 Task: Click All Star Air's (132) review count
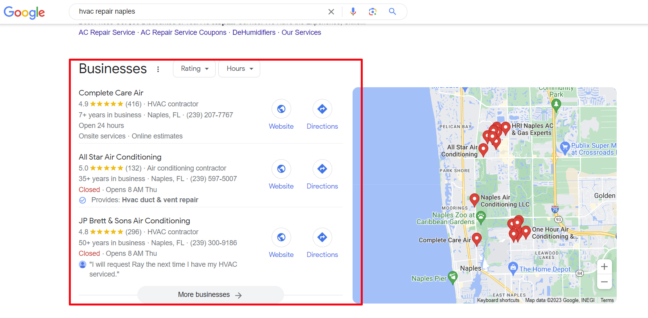pyautogui.click(x=133, y=168)
